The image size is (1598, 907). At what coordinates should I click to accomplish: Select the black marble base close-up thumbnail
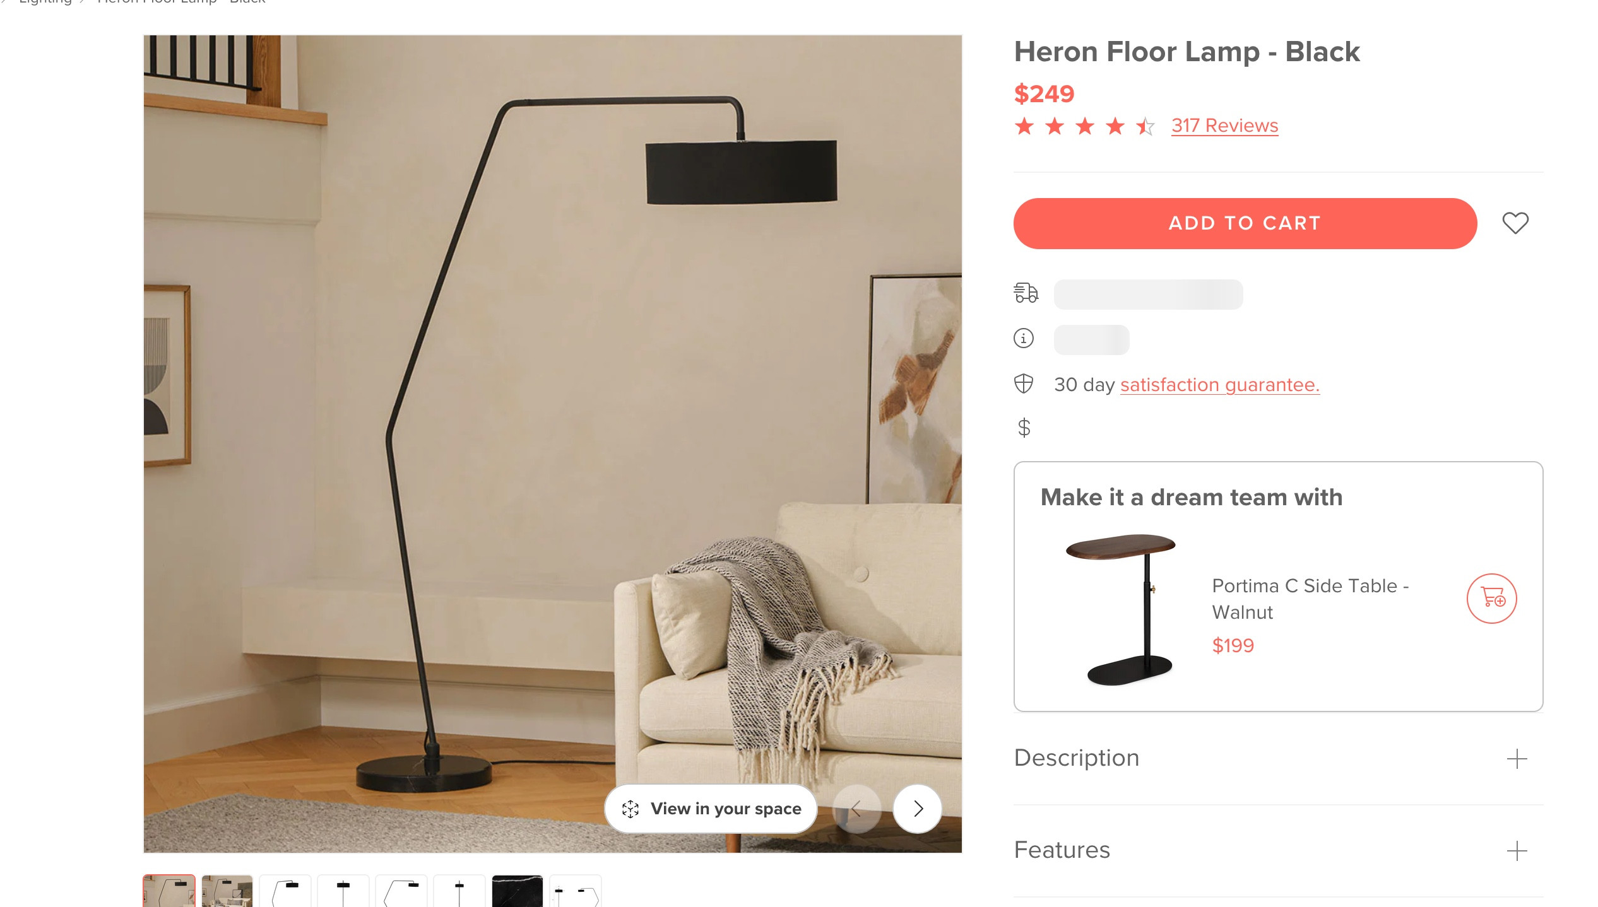coord(518,891)
